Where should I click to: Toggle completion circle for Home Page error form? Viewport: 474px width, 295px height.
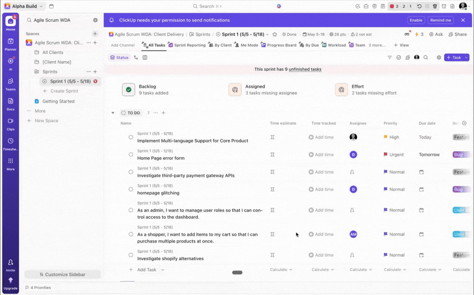131,154
